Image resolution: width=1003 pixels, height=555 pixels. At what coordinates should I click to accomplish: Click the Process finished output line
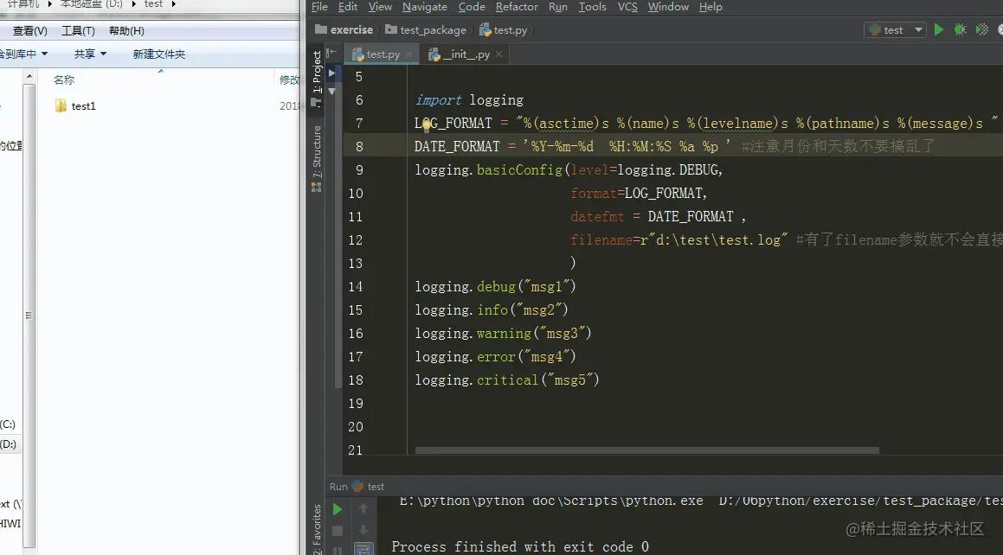tap(520, 546)
